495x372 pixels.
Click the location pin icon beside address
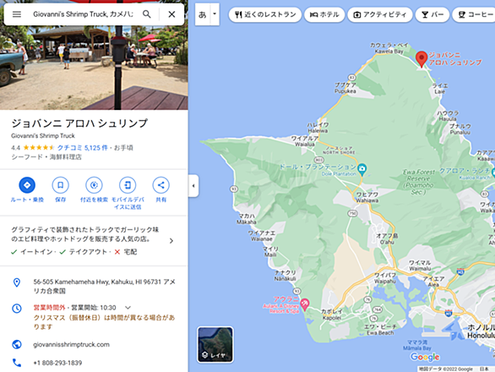point(17,282)
